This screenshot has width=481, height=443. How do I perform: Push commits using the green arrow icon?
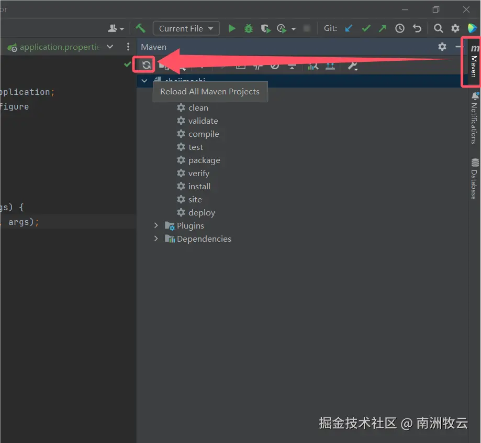(383, 28)
